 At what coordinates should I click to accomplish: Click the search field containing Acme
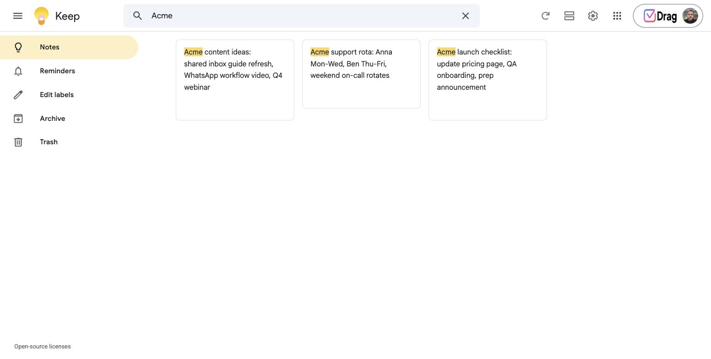tap(301, 16)
